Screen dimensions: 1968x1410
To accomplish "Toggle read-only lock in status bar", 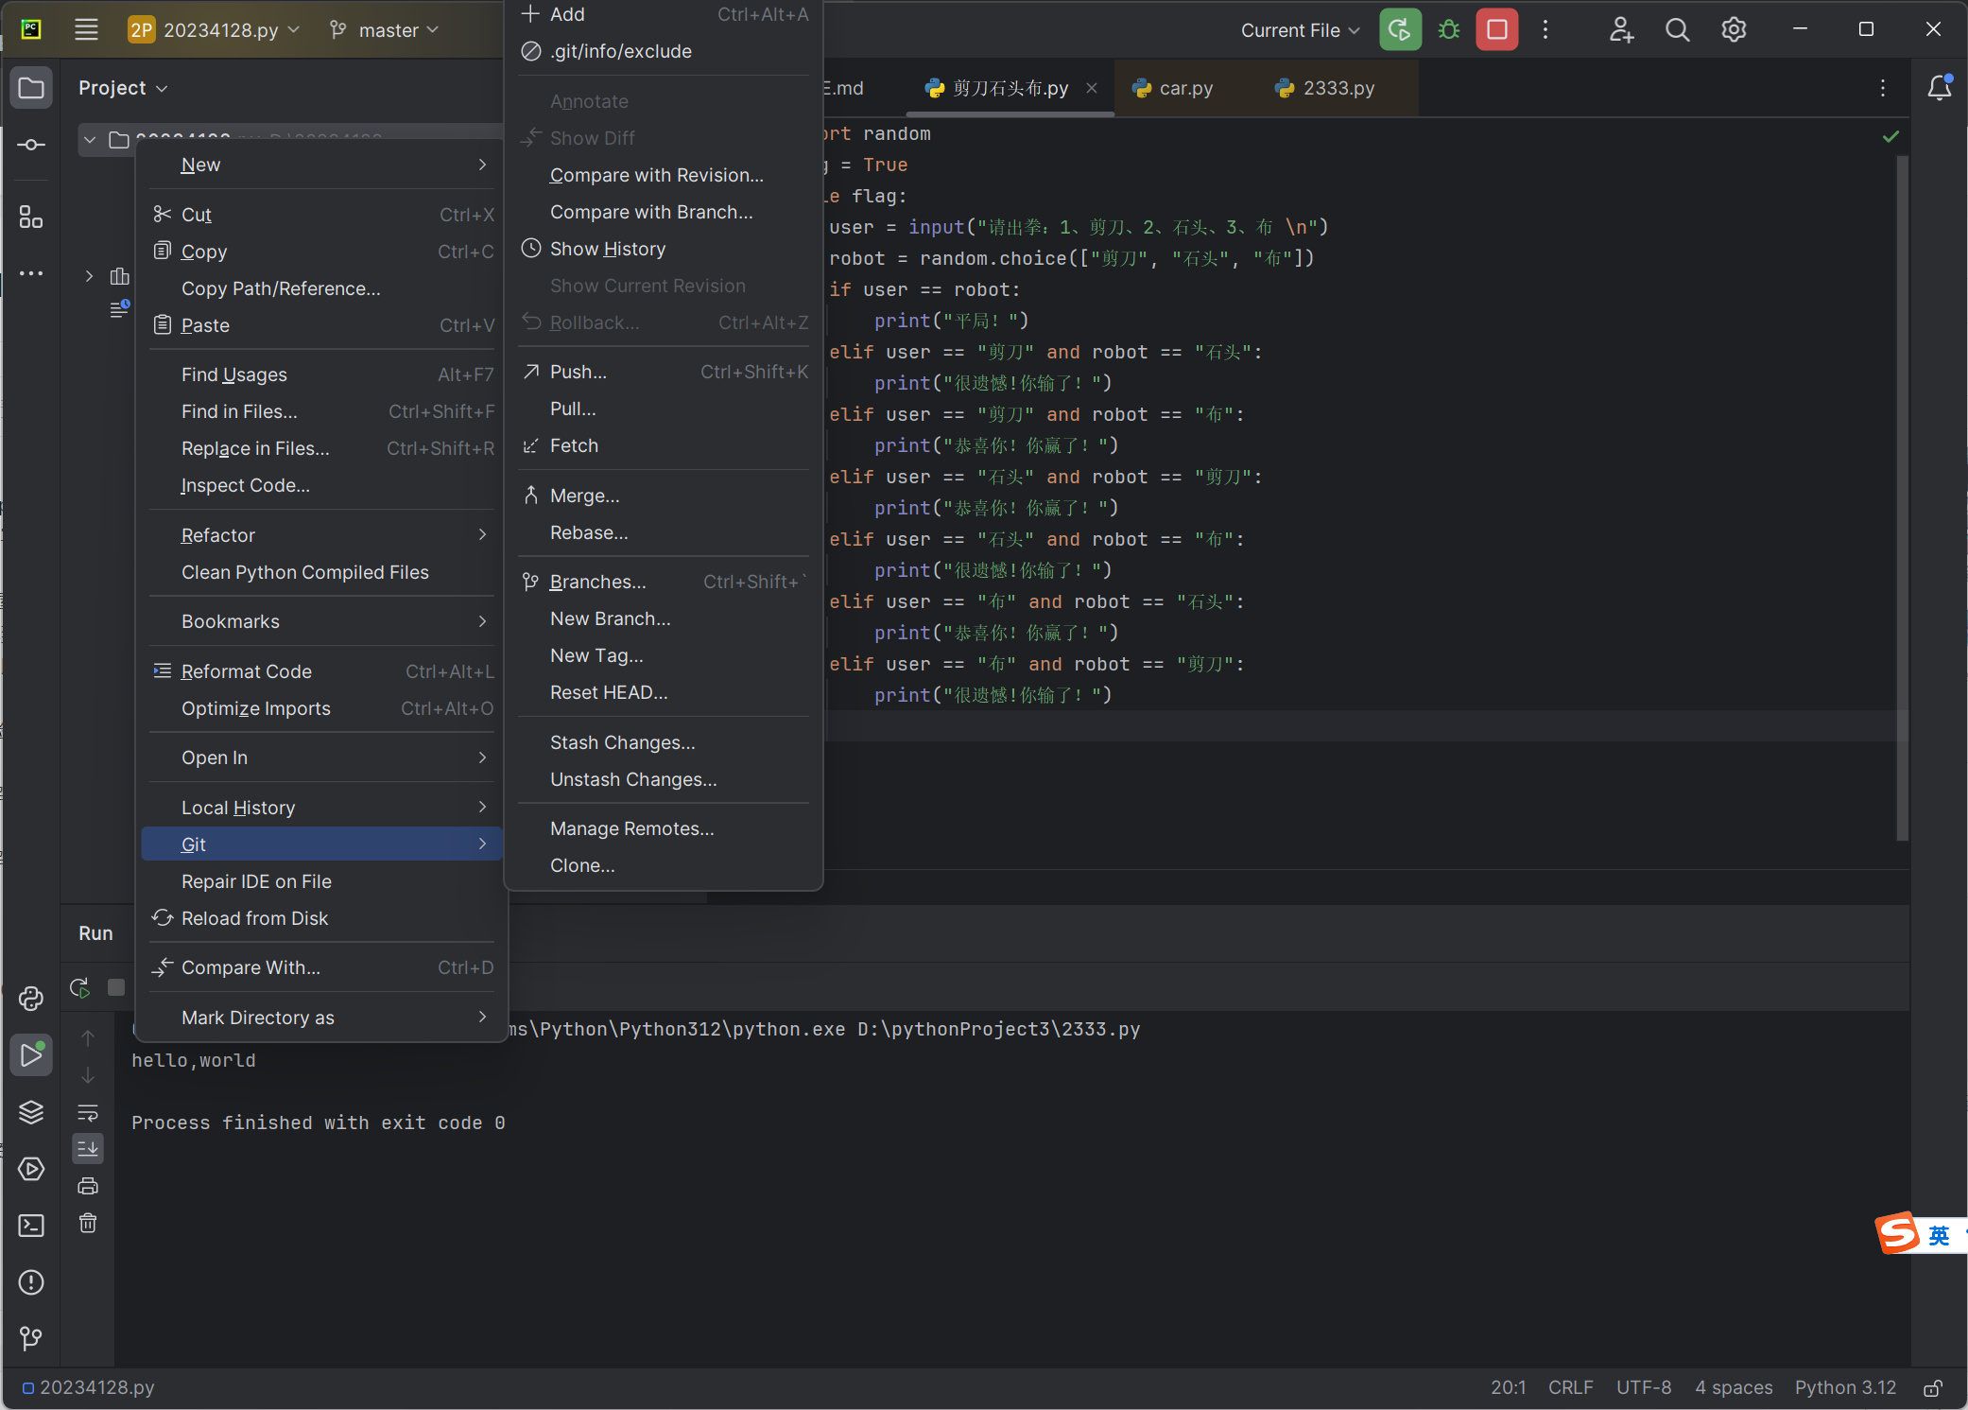I will [1933, 1388].
